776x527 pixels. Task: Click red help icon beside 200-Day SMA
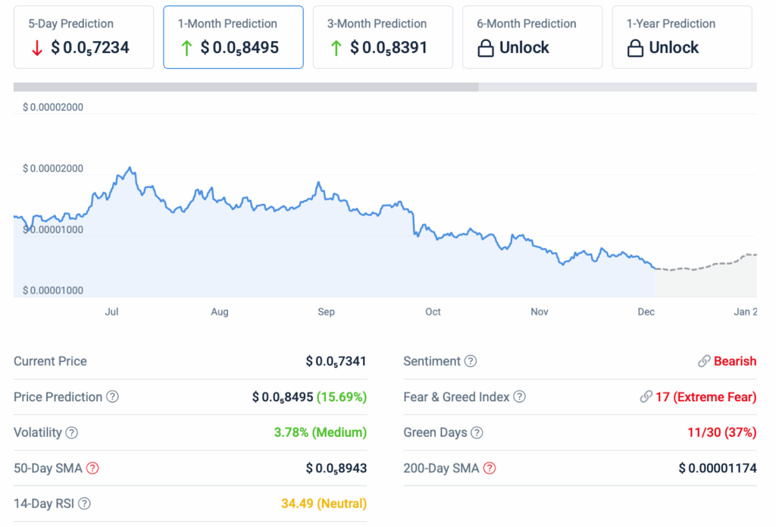tap(490, 469)
